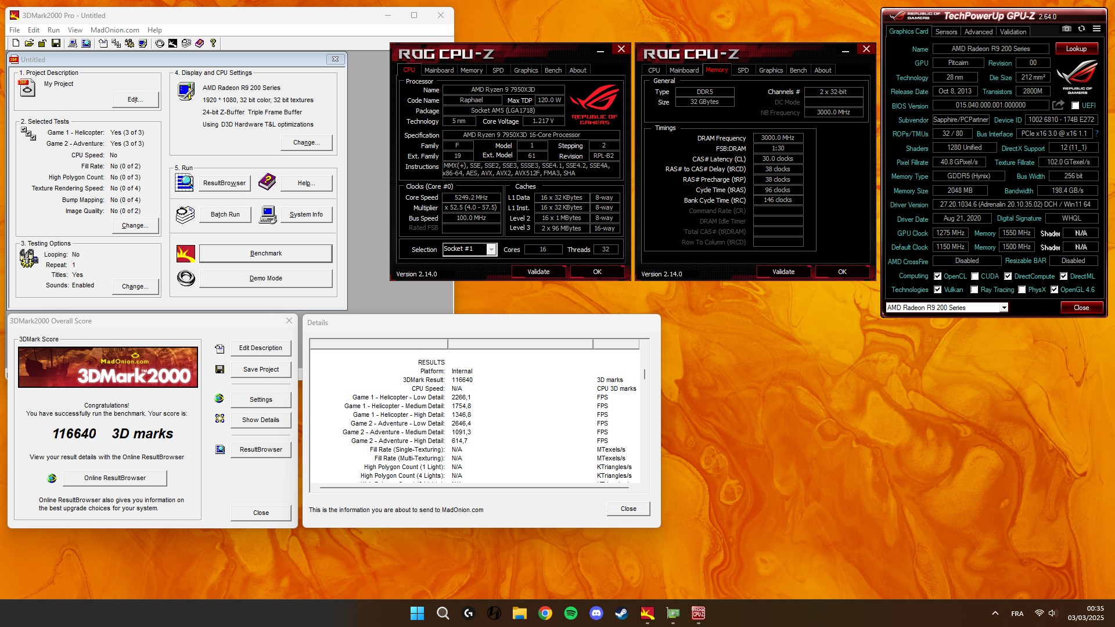Toggle the DirectML checkbox
Screen dimensions: 1115x627
pyautogui.click(x=1064, y=276)
